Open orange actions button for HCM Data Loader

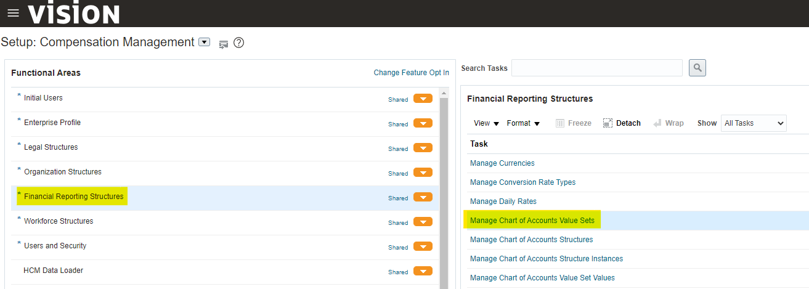pyautogui.click(x=423, y=271)
